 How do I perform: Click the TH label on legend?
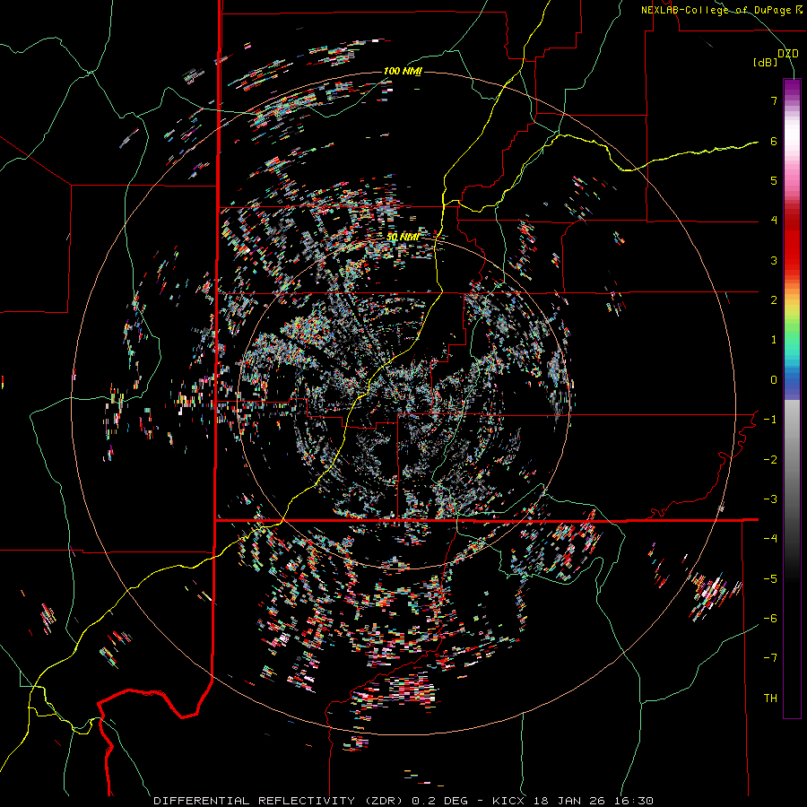770,699
